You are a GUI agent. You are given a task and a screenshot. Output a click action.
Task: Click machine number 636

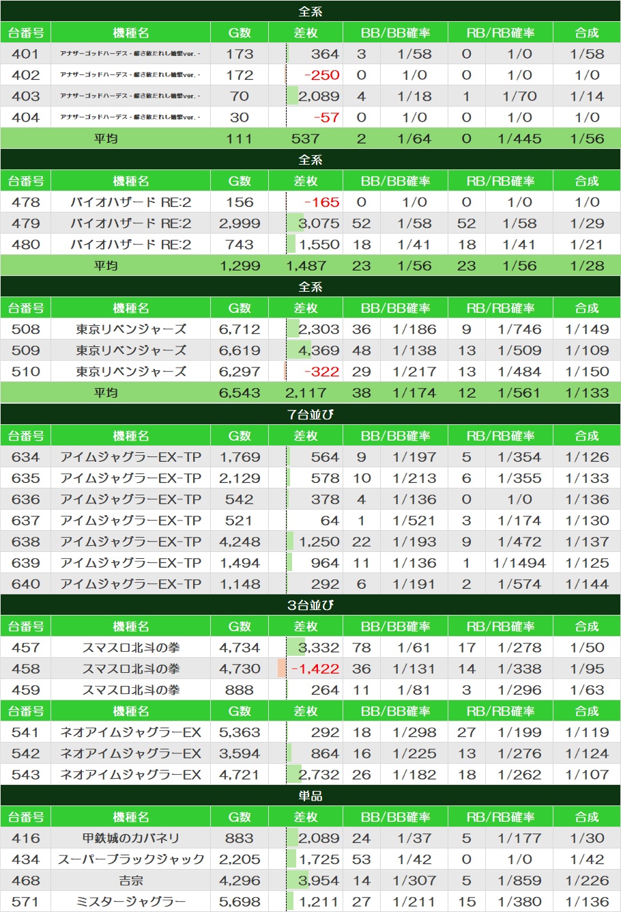click(25, 499)
